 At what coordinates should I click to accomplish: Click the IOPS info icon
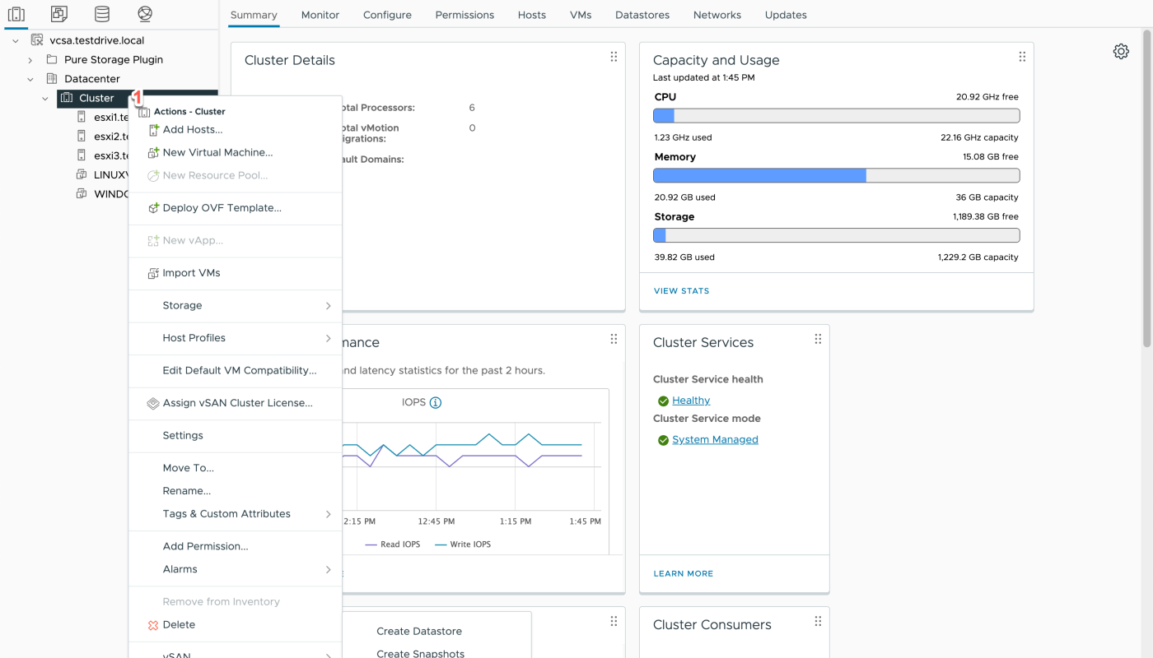point(436,402)
